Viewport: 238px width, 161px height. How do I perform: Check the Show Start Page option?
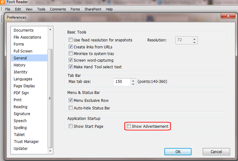tap(71, 126)
